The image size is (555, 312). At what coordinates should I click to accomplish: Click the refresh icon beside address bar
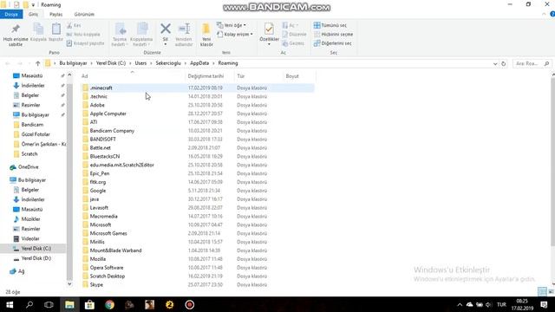pos(503,63)
